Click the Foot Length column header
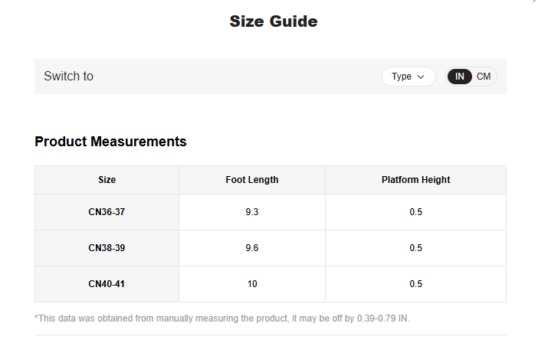538x343 pixels. (x=252, y=180)
